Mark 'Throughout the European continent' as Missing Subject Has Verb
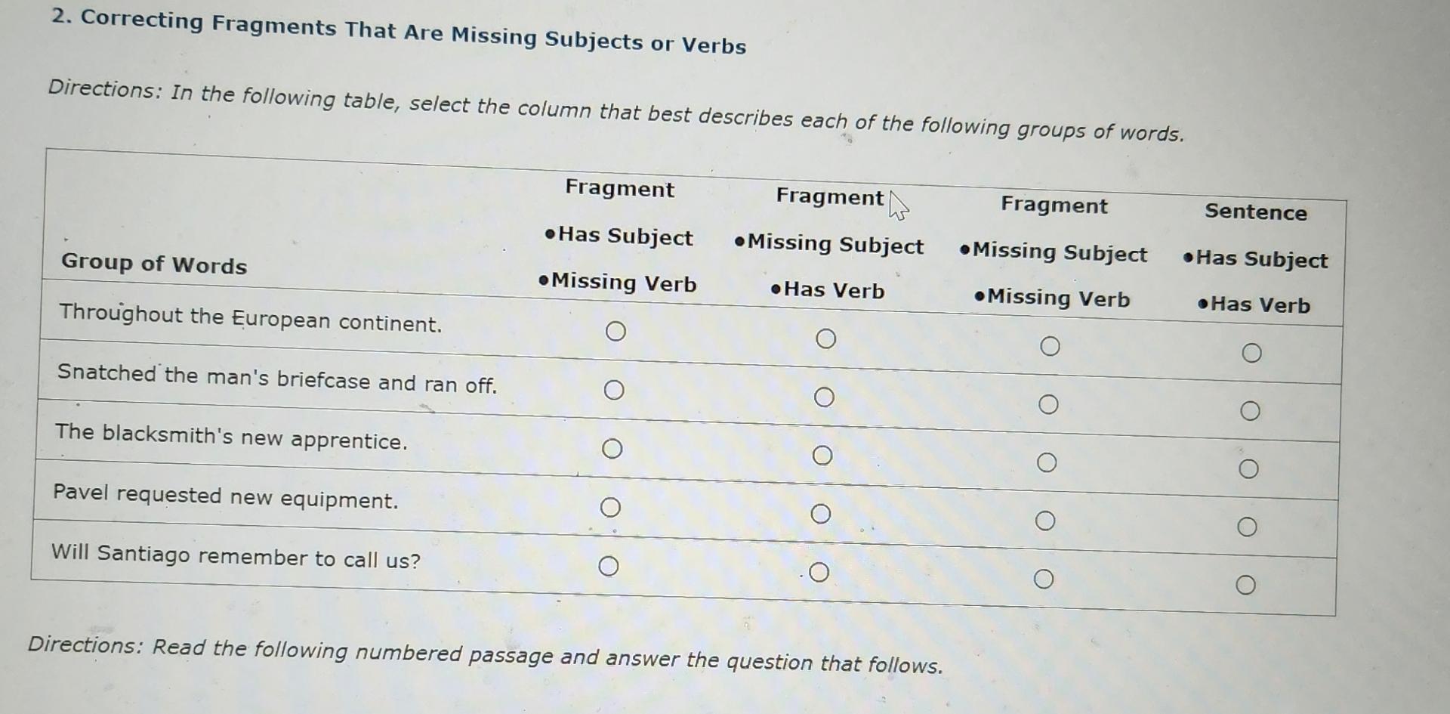The width and height of the screenshot is (1450, 714). click(825, 339)
